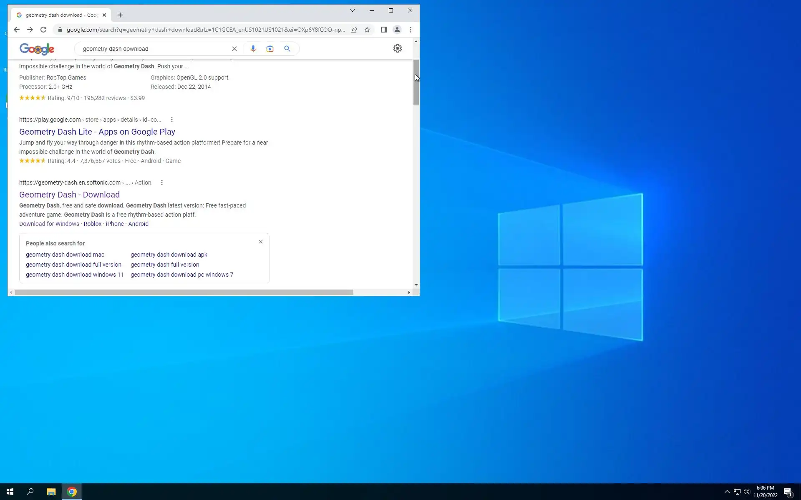Click the voice search microphone icon
This screenshot has width=801, height=500.
click(x=253, y=49)
